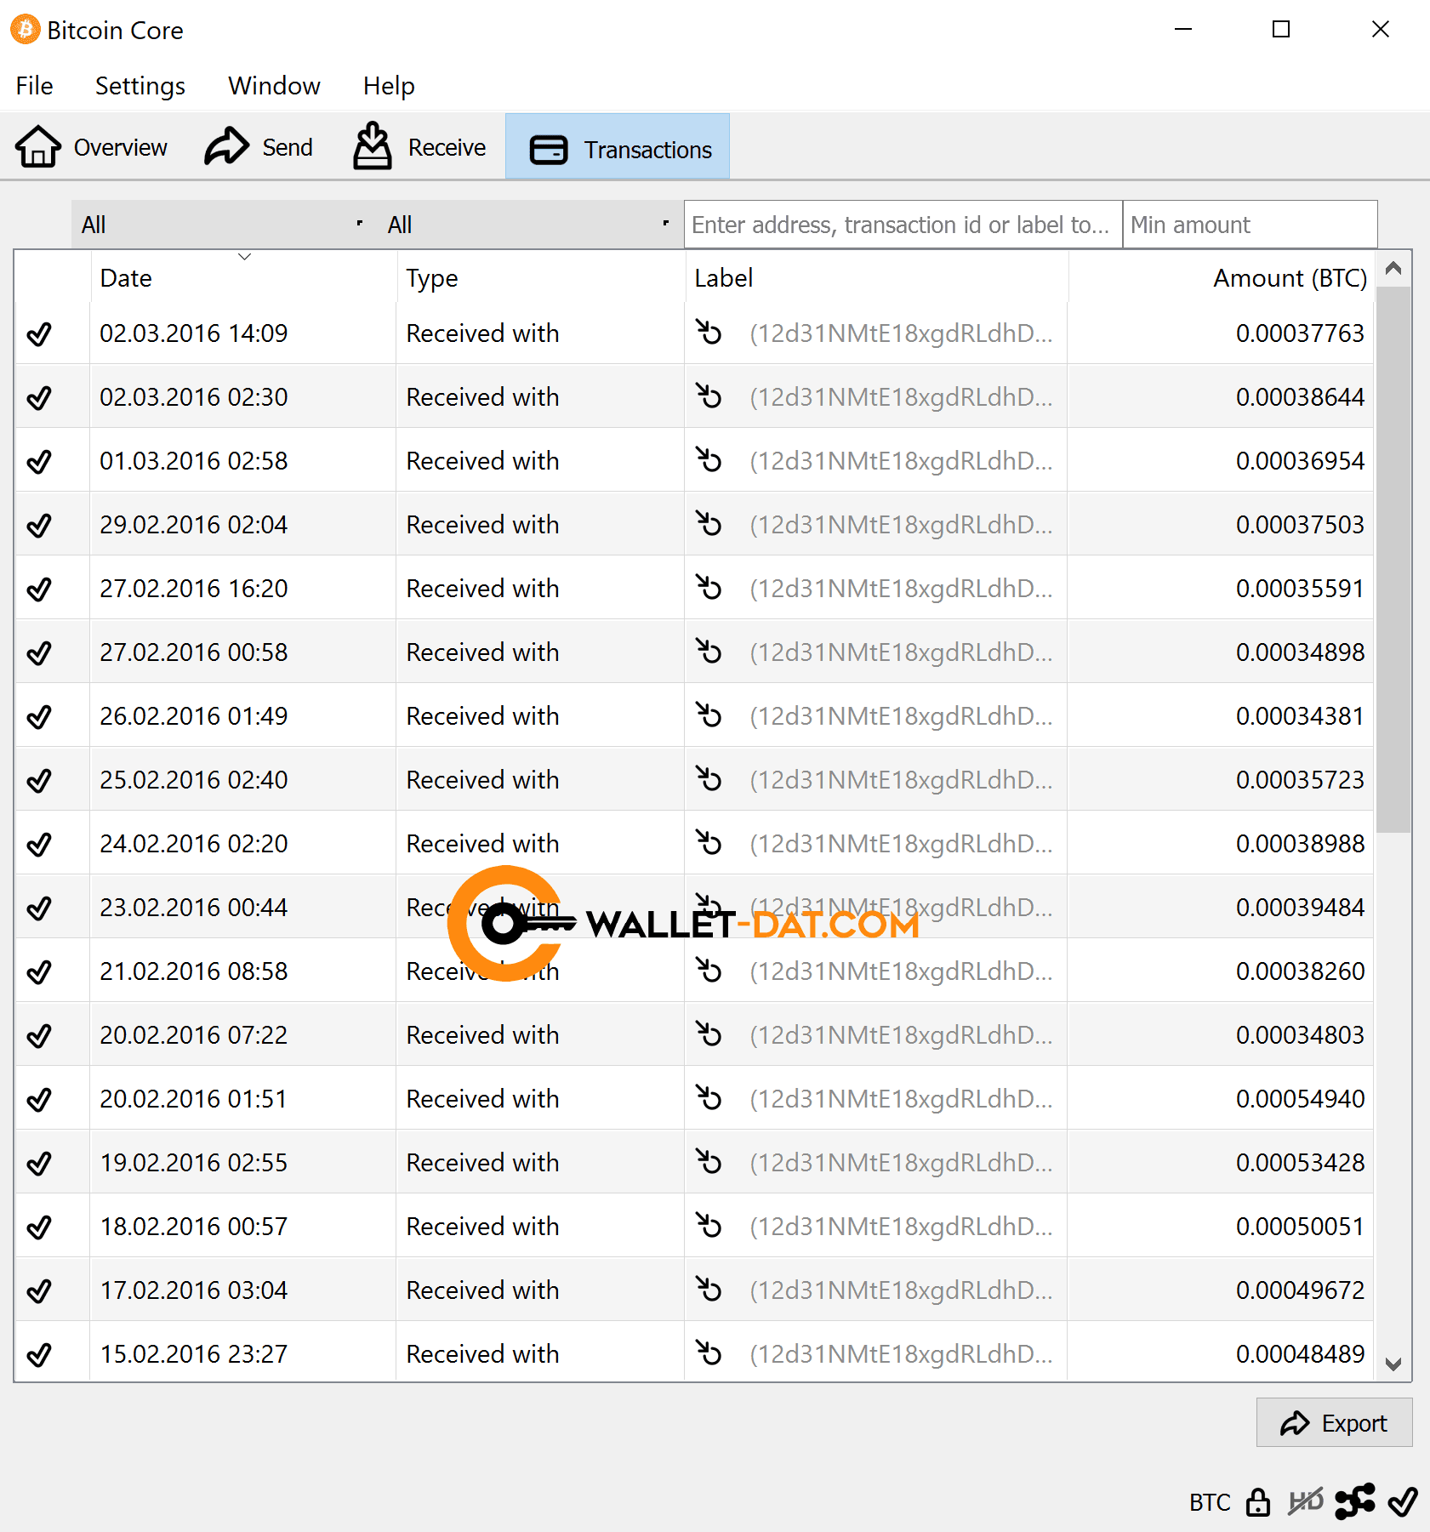Viewport: 1430px width, 1532px height.
Task: Click received arrow icon in 0.00035591 row
Action: click(x=709, y=587)
